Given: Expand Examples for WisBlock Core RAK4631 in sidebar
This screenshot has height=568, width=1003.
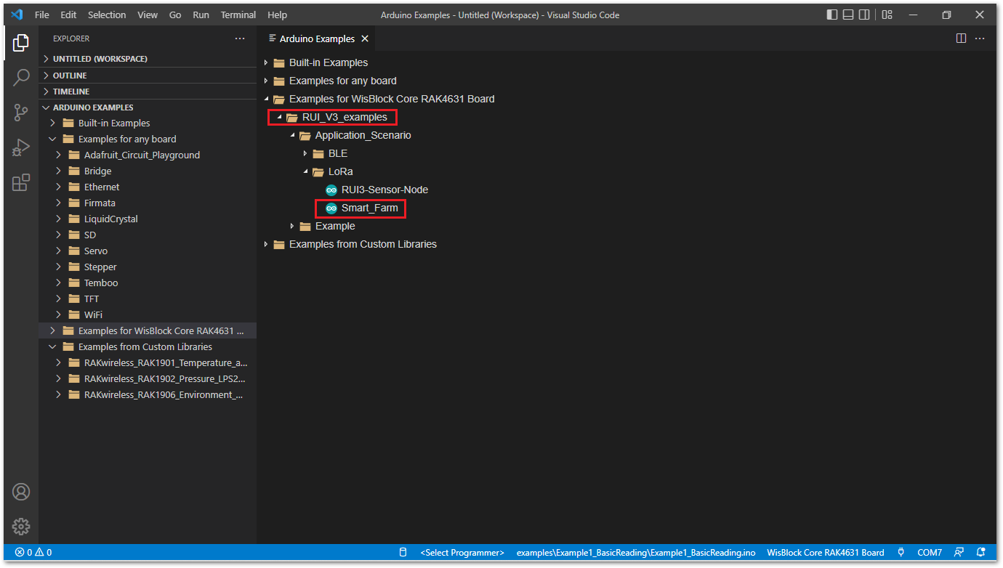Looking at the screenshot, I should pyautogui.click(x=148, y=331).
